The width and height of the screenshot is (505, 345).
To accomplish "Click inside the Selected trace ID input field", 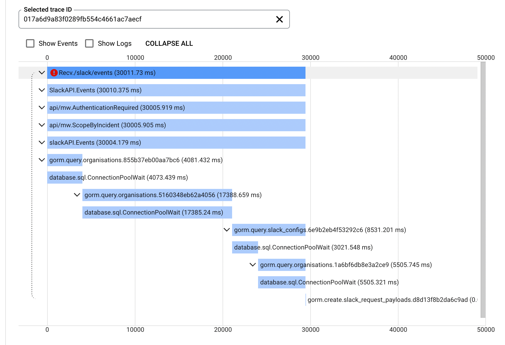I will (x=132, y=19).
